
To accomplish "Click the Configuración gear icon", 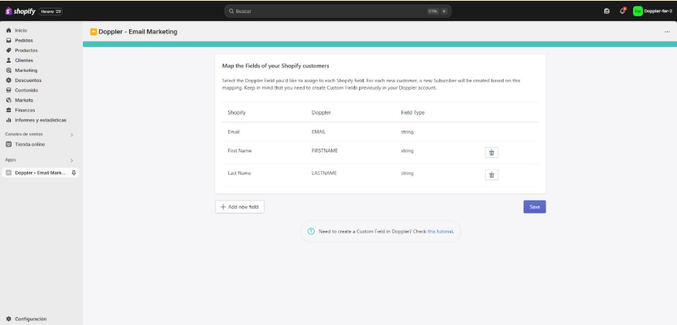I will tap(9, 319).
